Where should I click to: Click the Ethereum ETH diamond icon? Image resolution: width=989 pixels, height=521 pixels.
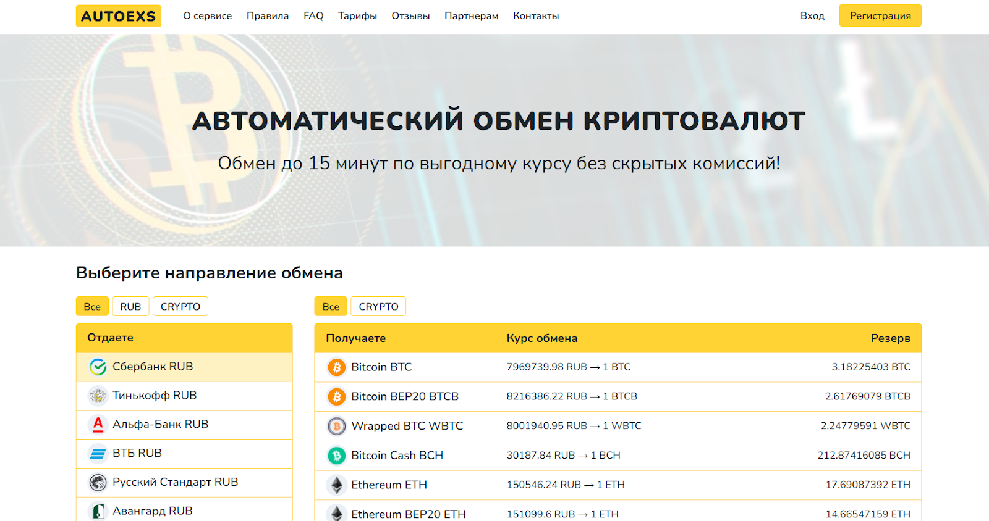click(x=336, y=485)
